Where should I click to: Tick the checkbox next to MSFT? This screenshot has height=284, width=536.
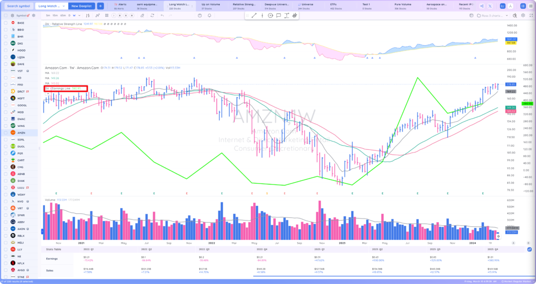[5, 98]
